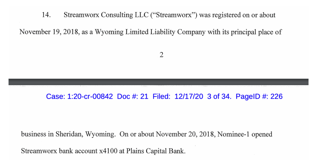
Task: Click the "3 of 34" page indicator
Action: pyautogui.click(x=219, y=96)
